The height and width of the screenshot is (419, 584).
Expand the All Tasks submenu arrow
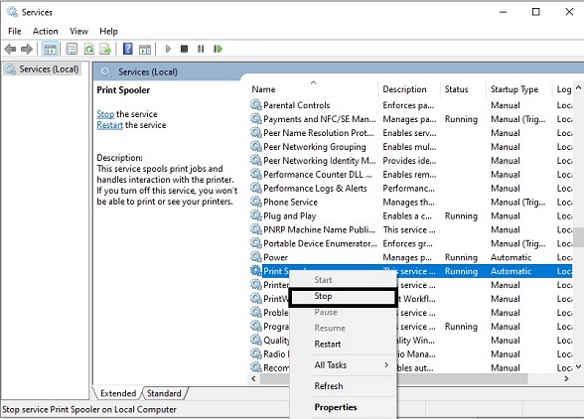click(x=386, y=365)
